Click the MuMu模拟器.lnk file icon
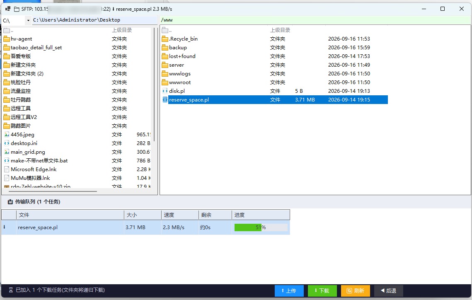Image resolution: width=472 pixels, height=300 pixels. pyautogui.click(x=6, y=178)
